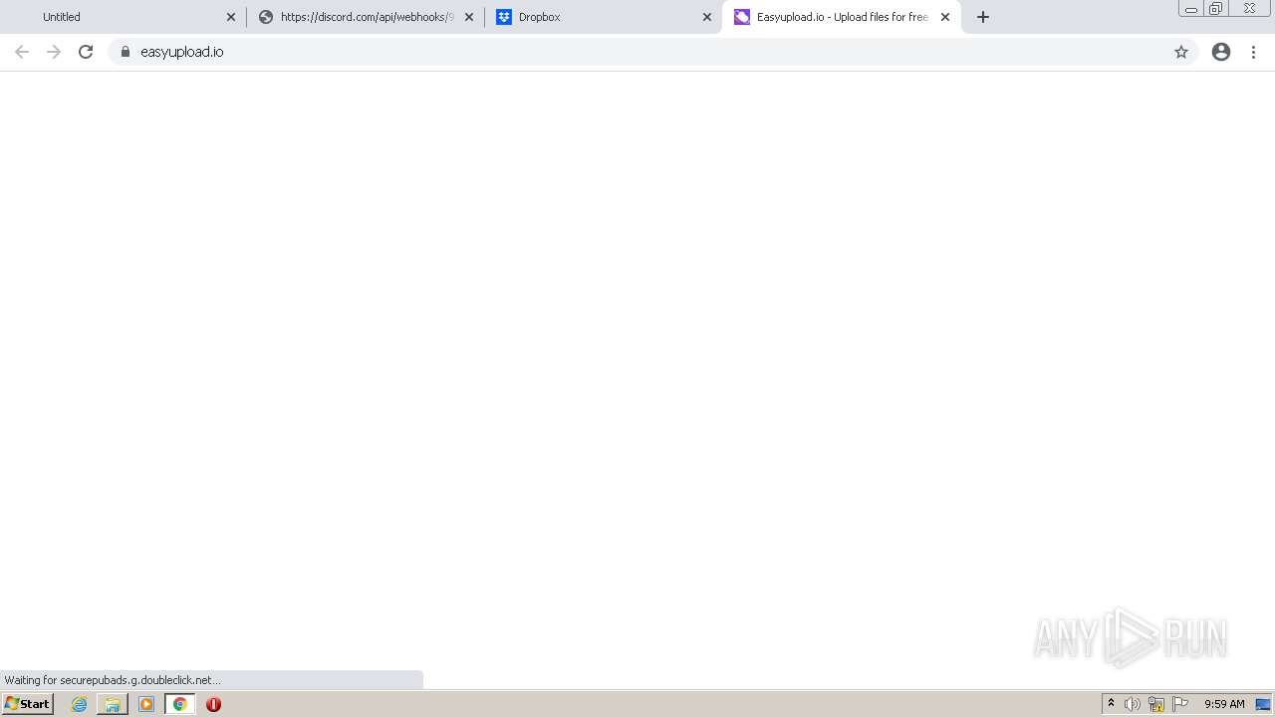The height and width of the screenshot is (717, 1275).
Task: Open Chrome three-dot menu
Action: 1253,52
